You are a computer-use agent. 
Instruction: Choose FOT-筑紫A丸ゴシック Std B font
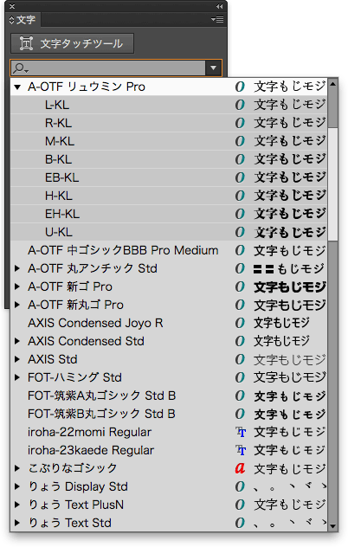(169, 396)
